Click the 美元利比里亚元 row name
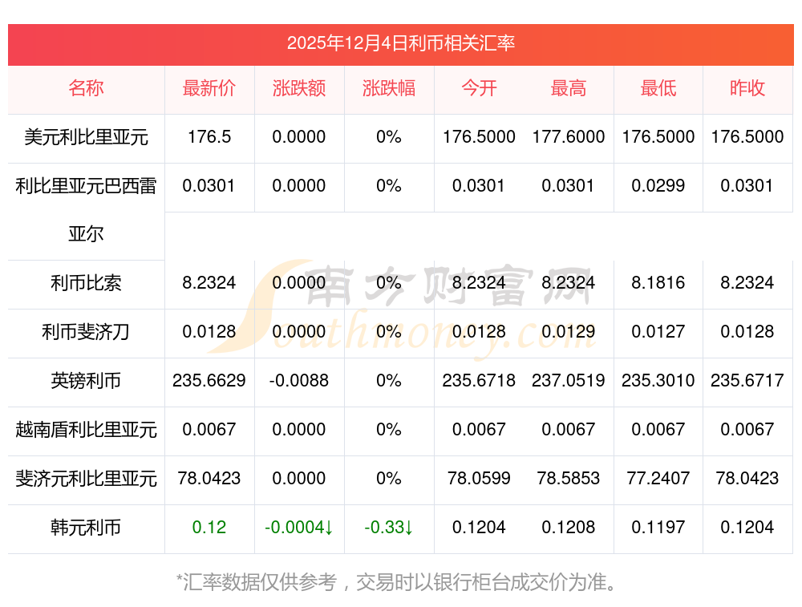 click(86, 137)
